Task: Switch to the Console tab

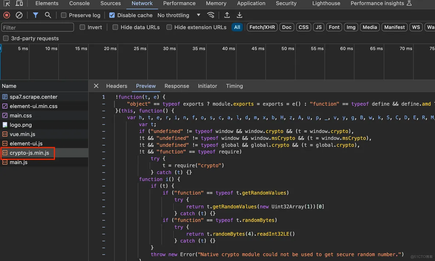Action: [x=79, y=3]
